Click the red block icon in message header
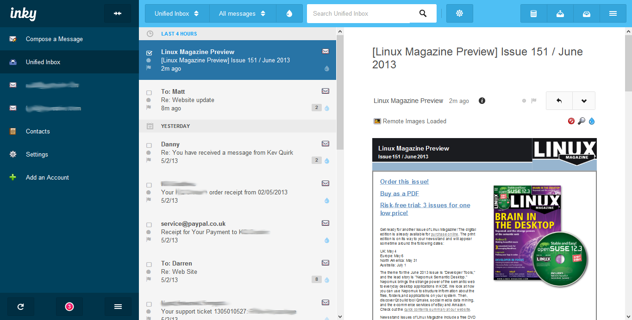632x320 pixels. (x=571, y=121)
